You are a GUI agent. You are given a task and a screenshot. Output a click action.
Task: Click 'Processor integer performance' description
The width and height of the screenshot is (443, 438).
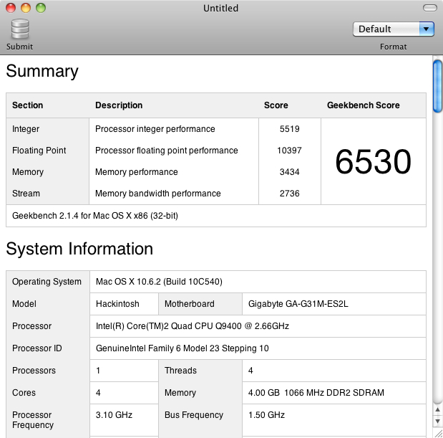click(155, 129)
